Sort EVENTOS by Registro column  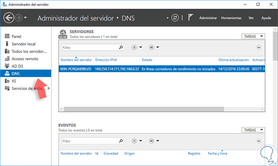(x=194, y=153)
